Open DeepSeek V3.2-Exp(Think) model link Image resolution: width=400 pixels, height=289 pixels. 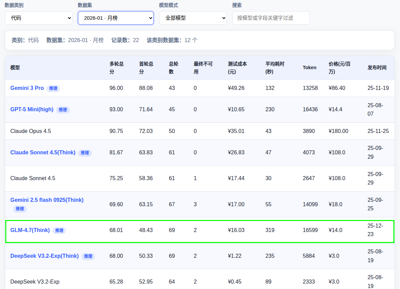click(x=44, y=256)
